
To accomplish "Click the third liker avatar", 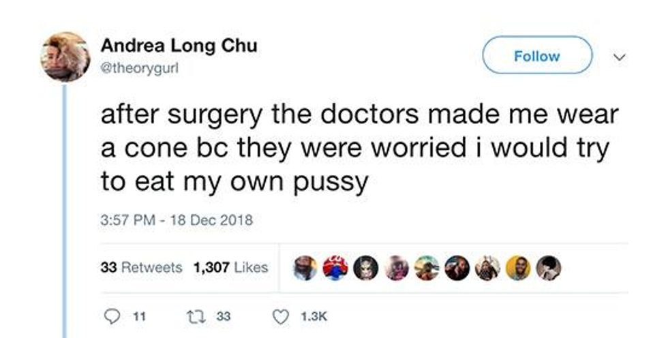I will [x=366, y=268].
